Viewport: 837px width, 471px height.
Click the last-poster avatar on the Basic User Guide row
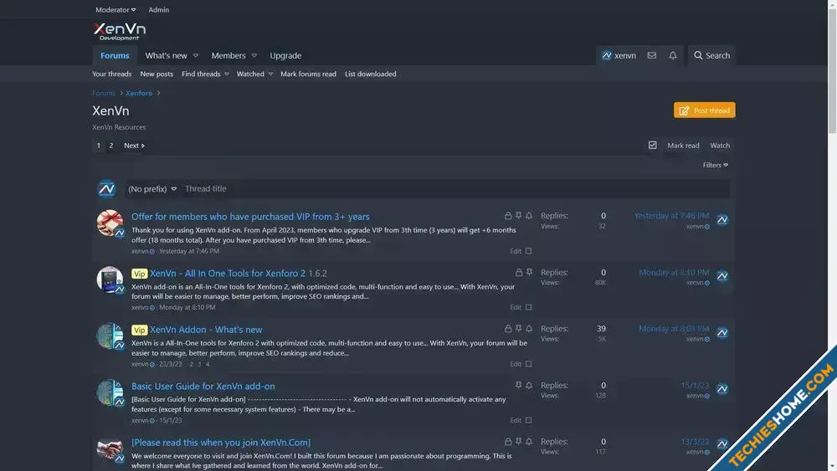pyautogui.click(x=722, y=389)
